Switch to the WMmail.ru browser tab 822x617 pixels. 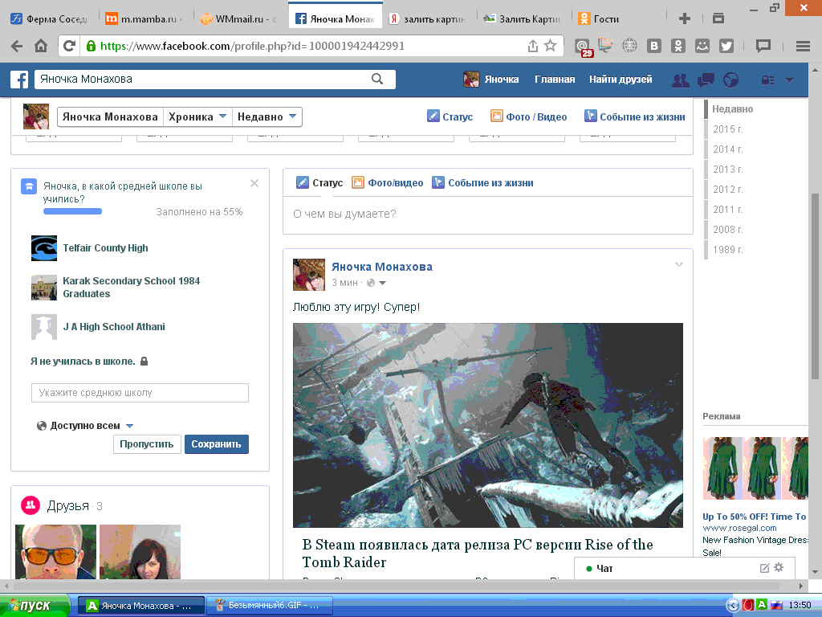(x=239, y=19)
